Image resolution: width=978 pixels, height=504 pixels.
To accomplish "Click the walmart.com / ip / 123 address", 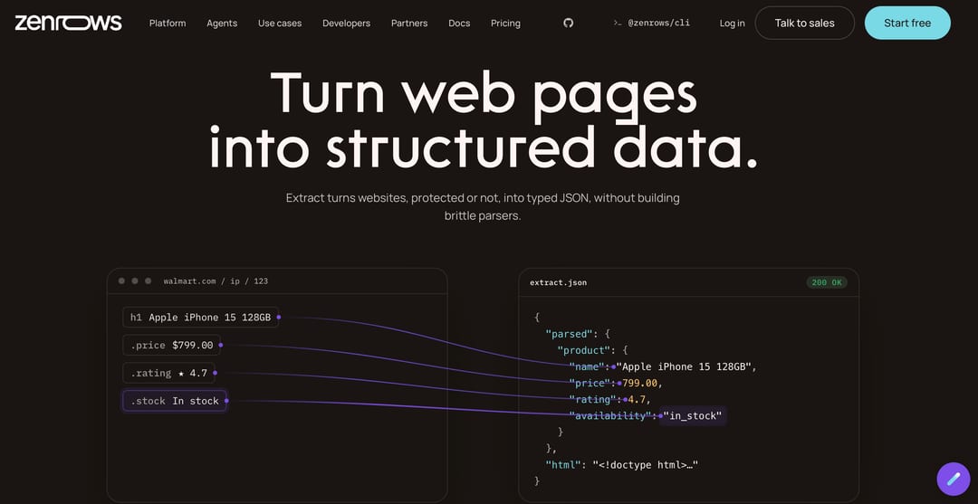I will coord(216,281).
